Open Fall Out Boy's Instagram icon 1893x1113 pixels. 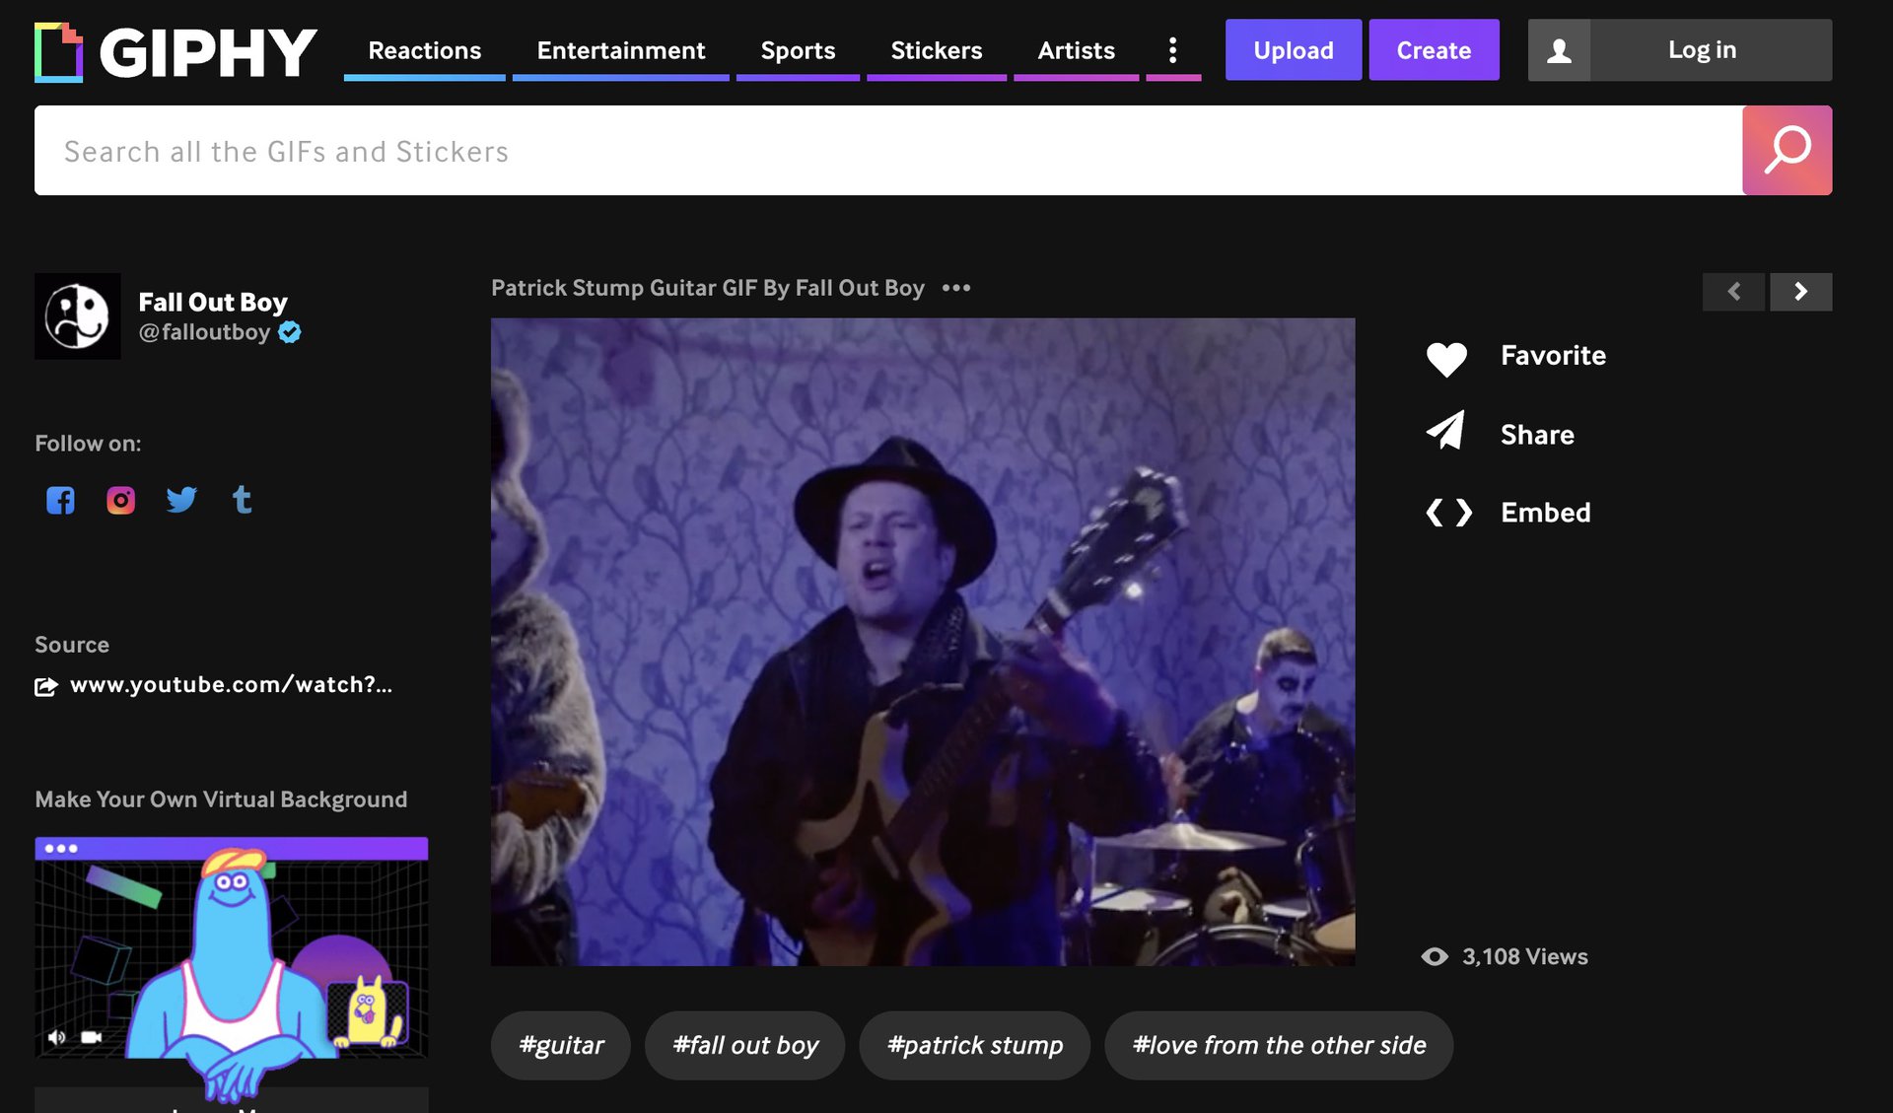point(120,500)
